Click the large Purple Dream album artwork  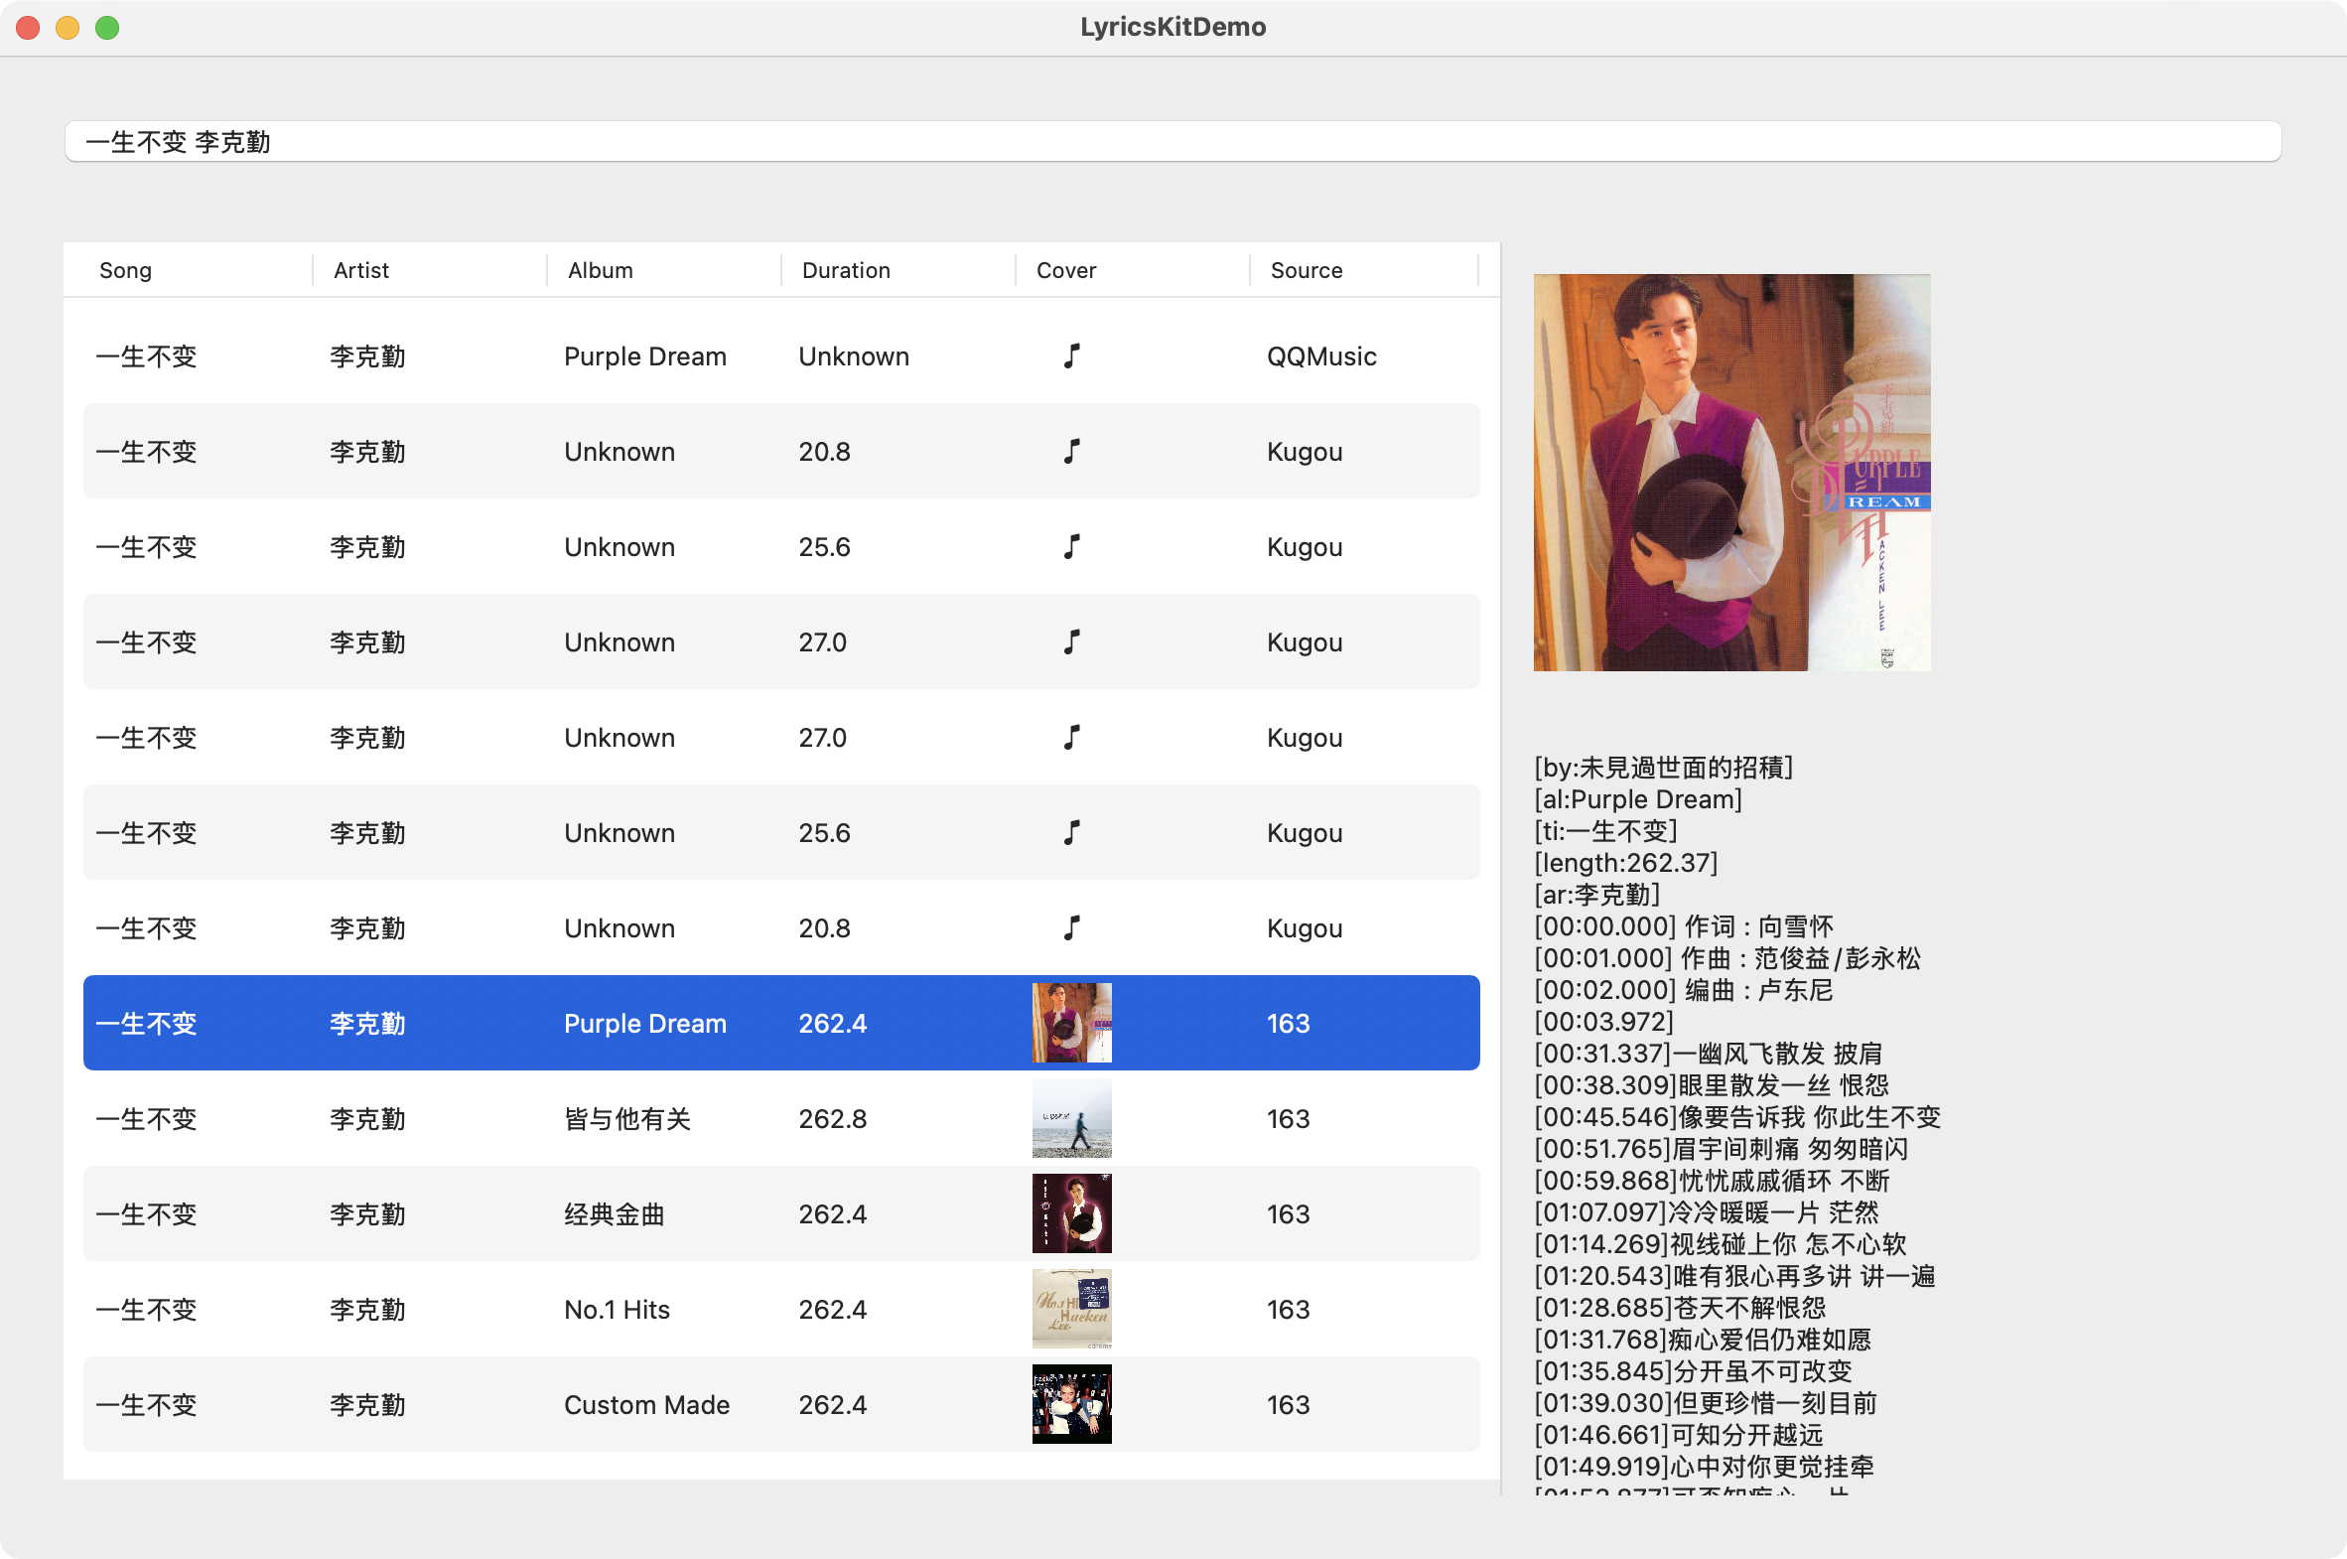pyautogui.click(x=1730, y=473)
